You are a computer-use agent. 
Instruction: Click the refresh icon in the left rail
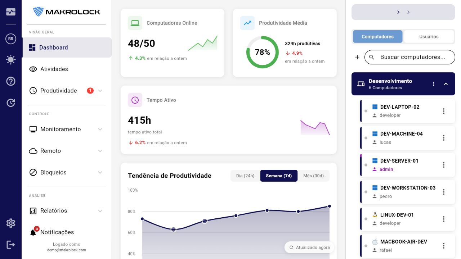11,103
